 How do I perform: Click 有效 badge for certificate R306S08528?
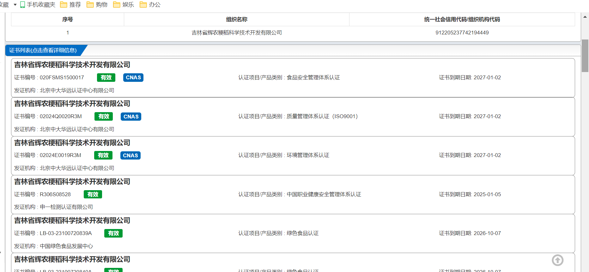click(x=93, y=194)
